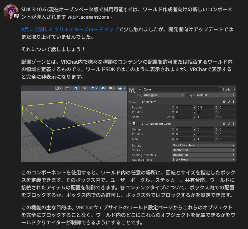Edit Transform Position Z field
Image resolution: width=248 pixels, height=229 pixels.
pos(227,107)
